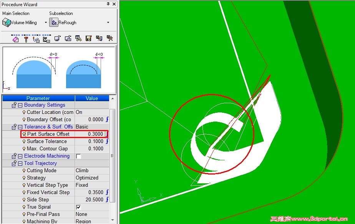355x224 pixels.
Task: Collapse the Boundary Settings group
Action: click(20, 105)
